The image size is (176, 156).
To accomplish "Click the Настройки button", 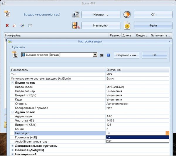I will coord(101,25).
